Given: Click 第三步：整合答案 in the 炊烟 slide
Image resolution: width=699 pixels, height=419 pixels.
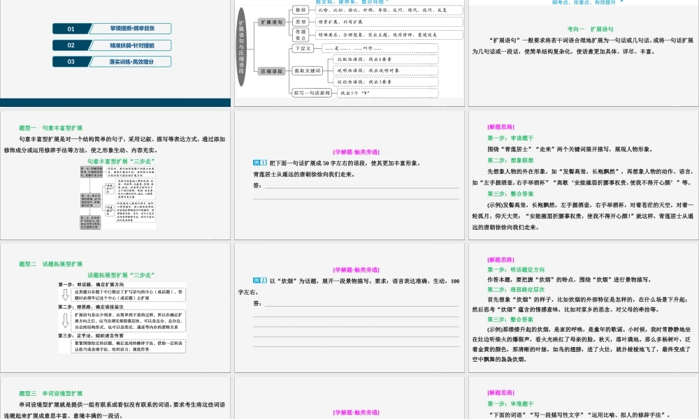Looking at the screenshot, I should [x=510, y=319].
